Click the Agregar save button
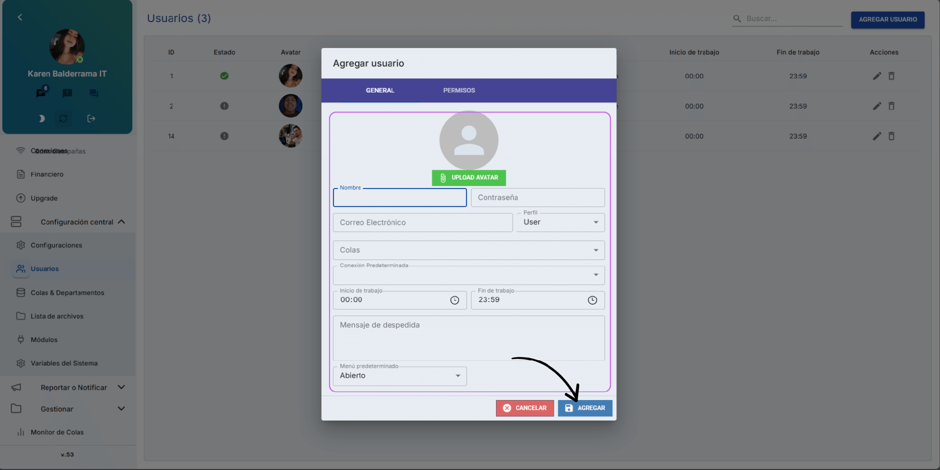This screenshot has height=470, width=940. tap(585, 408)
